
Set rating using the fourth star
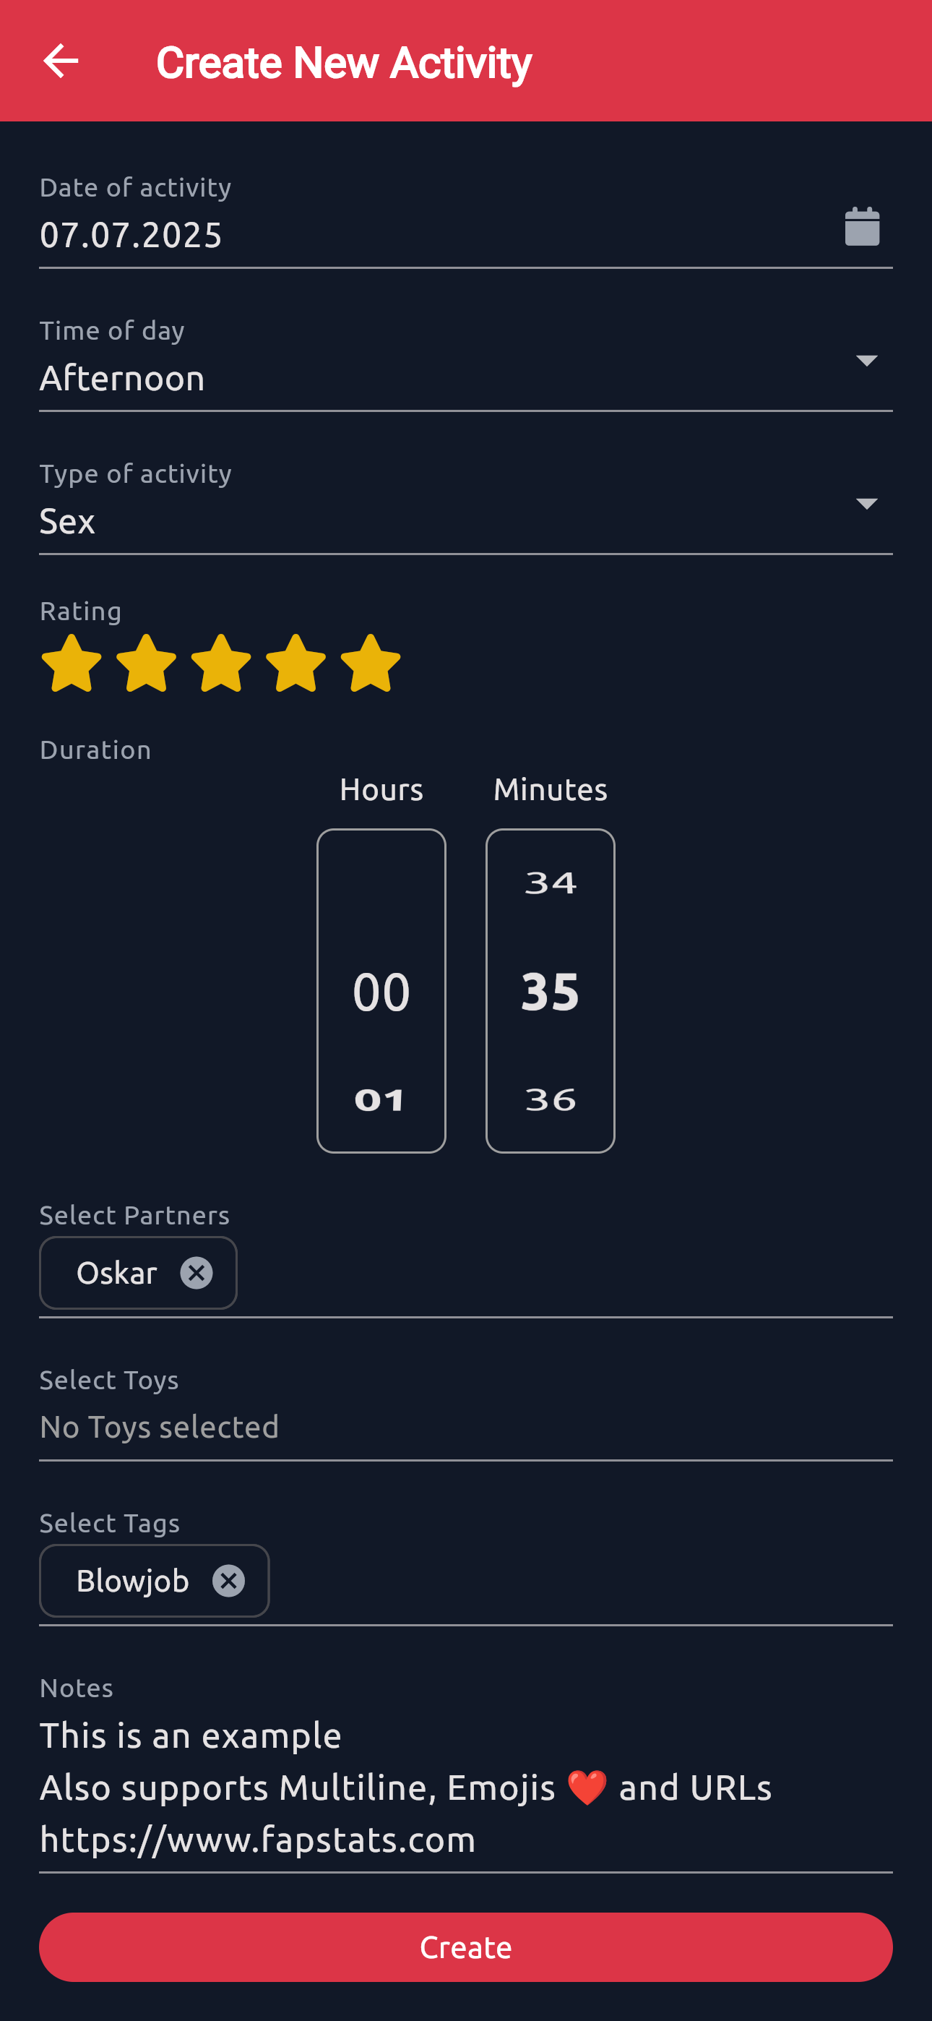(294, 664)
